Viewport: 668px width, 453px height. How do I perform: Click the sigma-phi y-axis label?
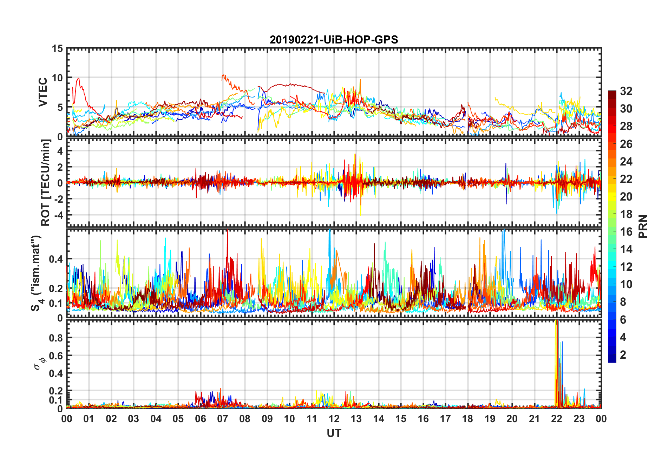(39, 363)
